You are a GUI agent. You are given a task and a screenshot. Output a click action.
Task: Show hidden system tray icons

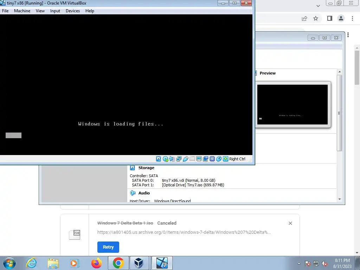[299, 263]
